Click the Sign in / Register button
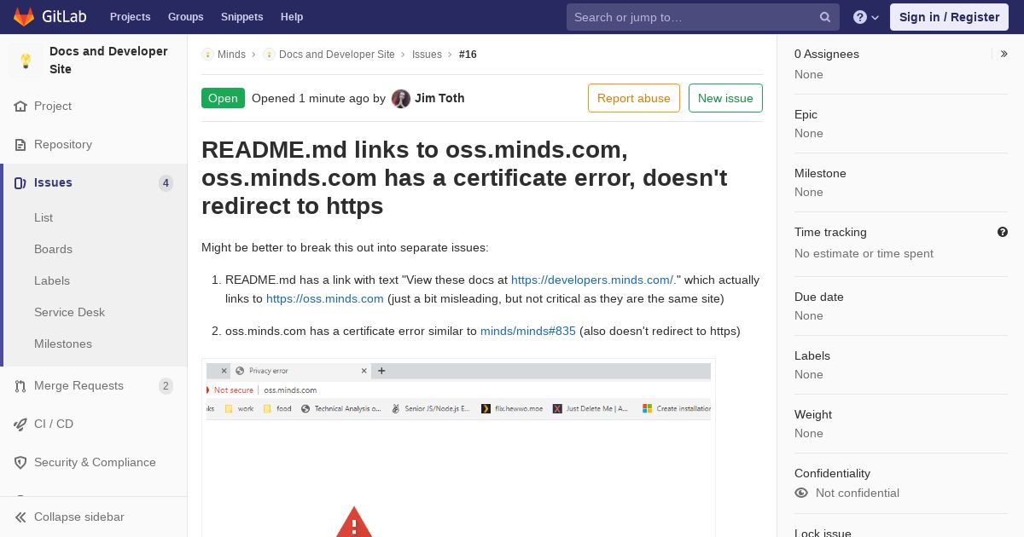The height and width of the screenshot is (537, 1024). 949,17
